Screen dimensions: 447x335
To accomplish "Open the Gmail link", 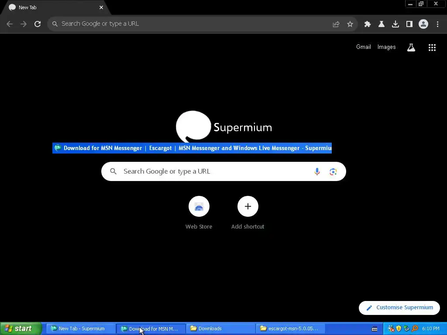I will tap(364, 47).
